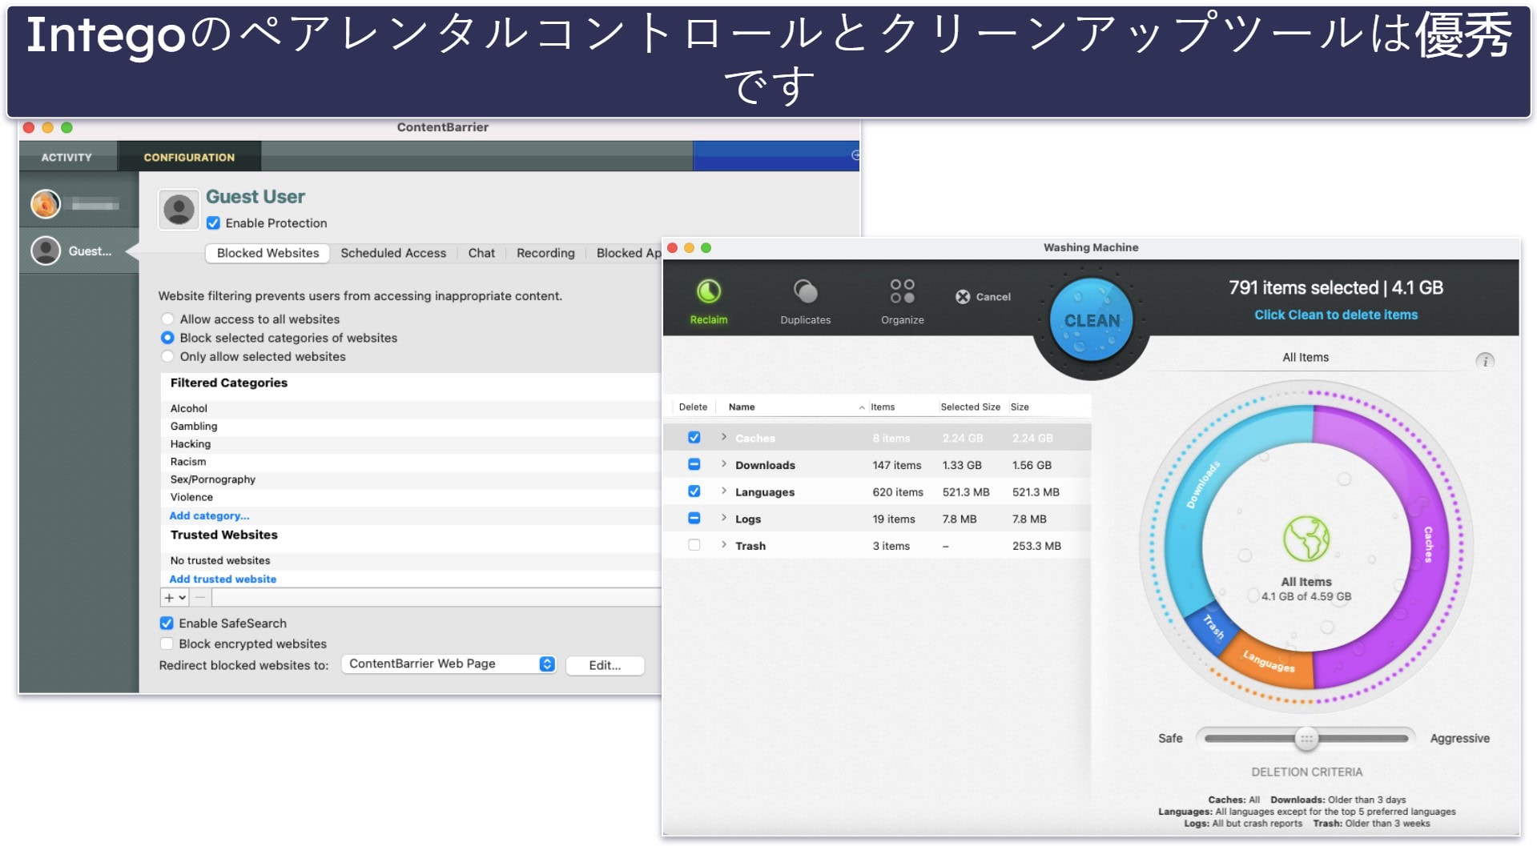The width and height of the screenshot is (1537, 846).
Task: Select Block selected categories of websites
Action: [167, 338]
